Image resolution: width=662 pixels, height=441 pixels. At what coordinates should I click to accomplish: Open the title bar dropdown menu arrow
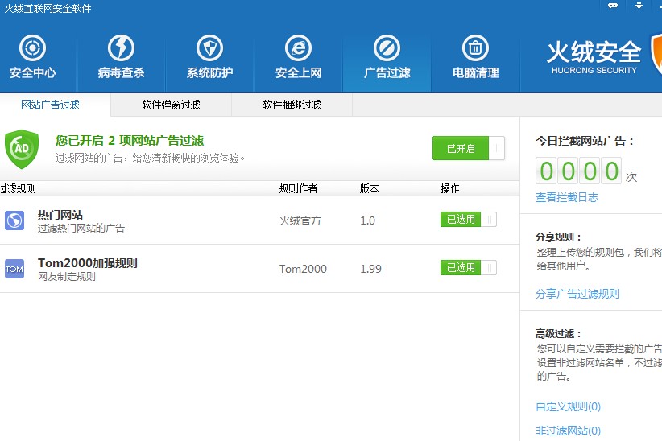639,6
